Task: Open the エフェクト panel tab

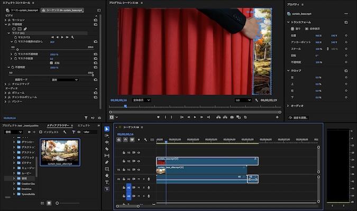Action: [x=84, y=125]
